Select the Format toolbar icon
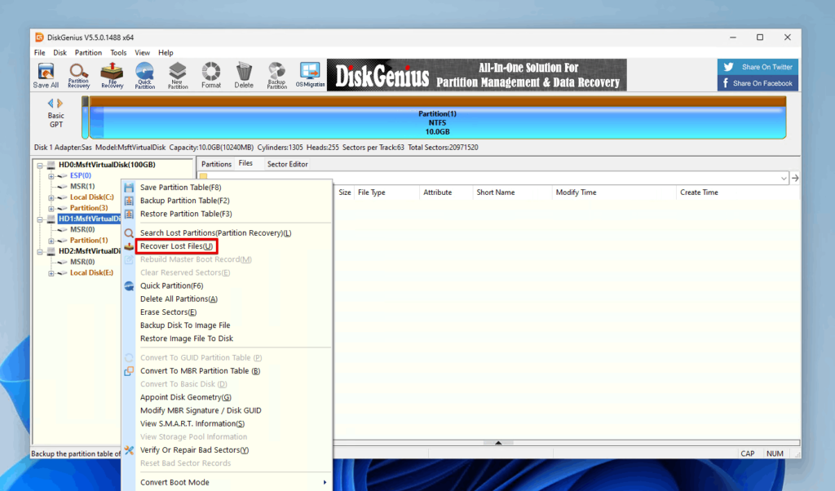 [x=210, y=74]
